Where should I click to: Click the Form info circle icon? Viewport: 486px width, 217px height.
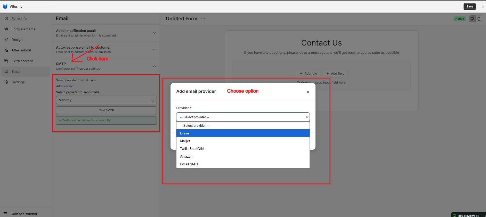point(6,19)
